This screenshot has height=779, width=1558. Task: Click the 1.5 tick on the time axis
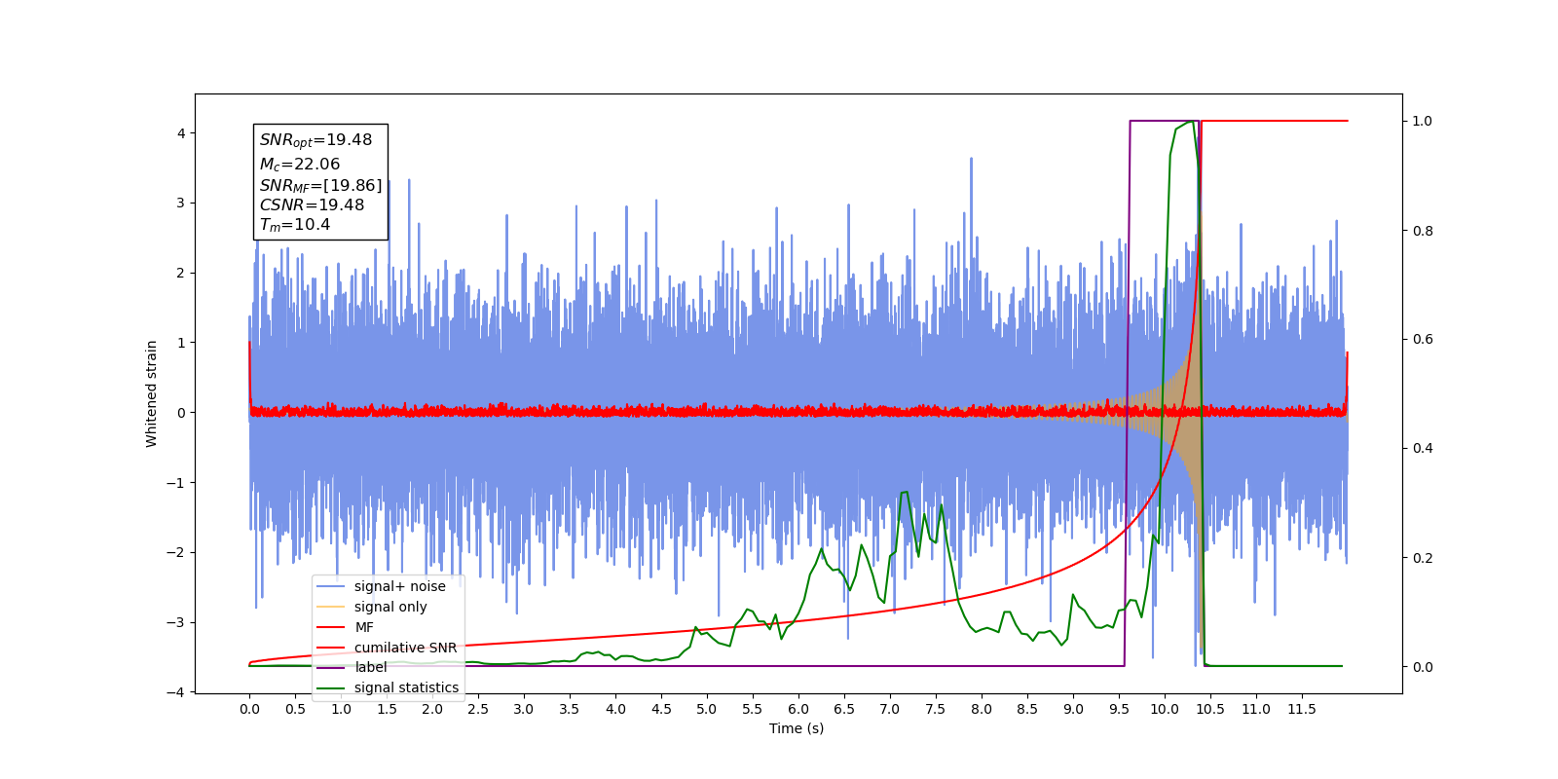[387, 709]
